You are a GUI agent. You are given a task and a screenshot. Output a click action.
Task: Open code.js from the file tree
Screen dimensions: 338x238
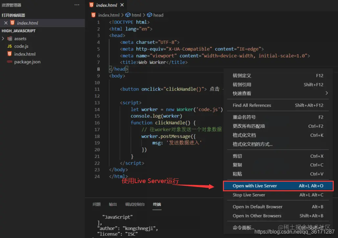pyautogui.click(x=42, y=46)
